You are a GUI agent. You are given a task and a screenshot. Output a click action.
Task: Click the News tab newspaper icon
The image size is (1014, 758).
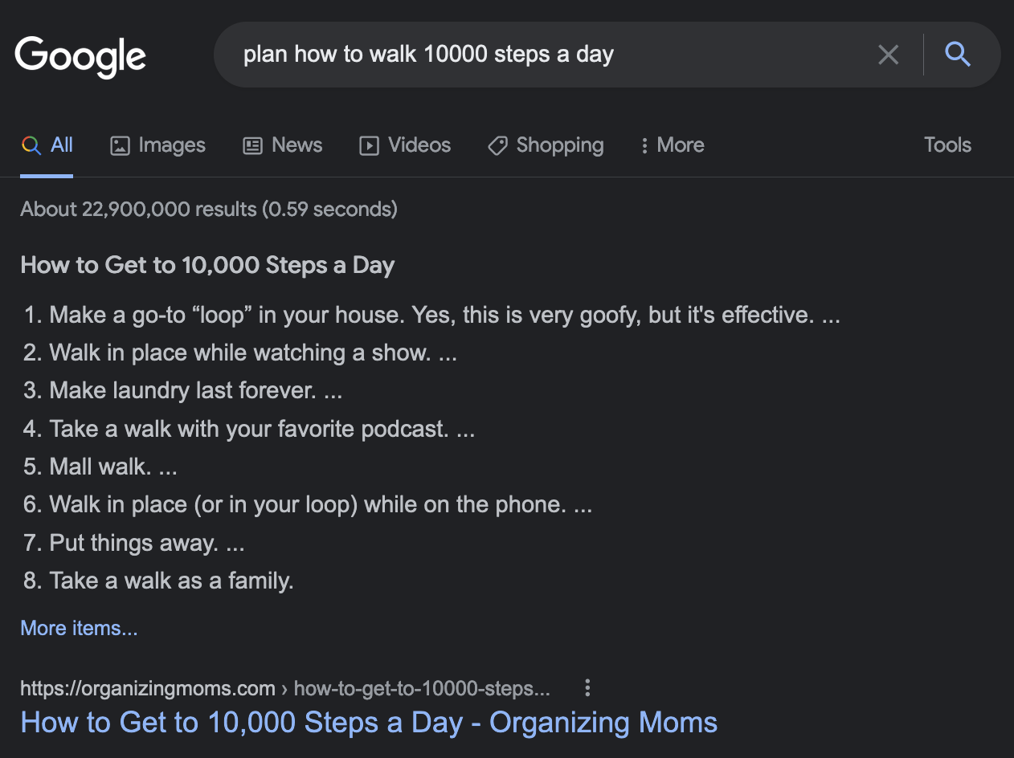(x=253, y=145)
